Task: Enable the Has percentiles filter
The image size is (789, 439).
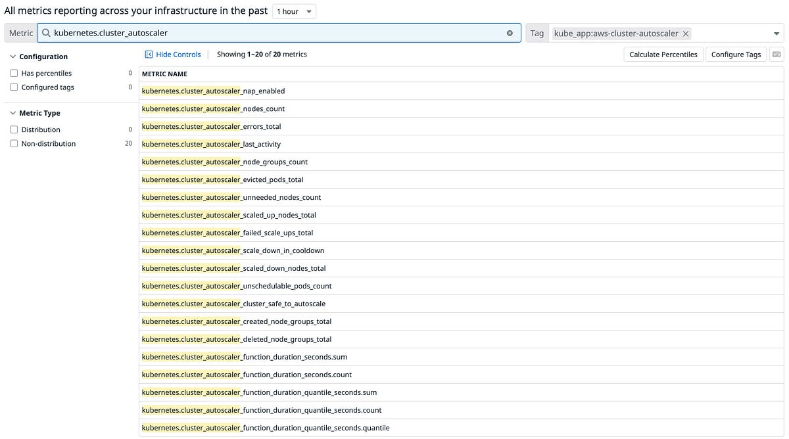Action: tap(14, 73)
